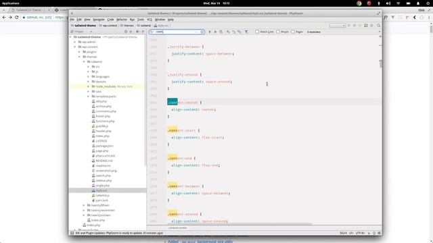Image resolution: width=433 pixels, height=243 pixels.
Task: Open the File menu in PhpStorm
Action: 72,20
